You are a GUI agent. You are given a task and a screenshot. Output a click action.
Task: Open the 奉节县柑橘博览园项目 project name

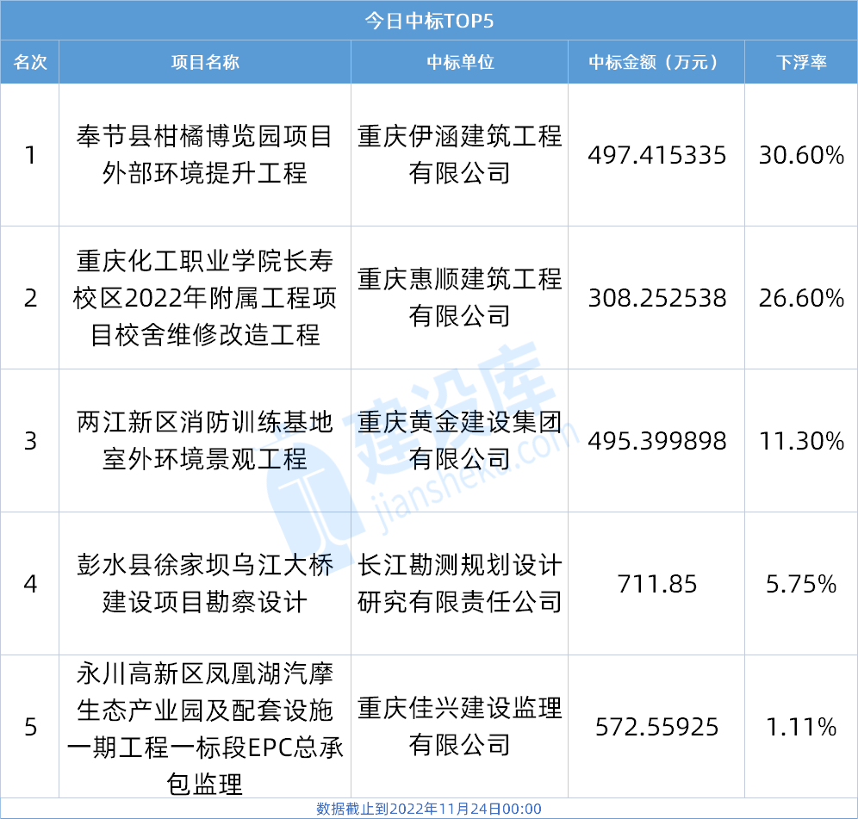coord(205,155)
